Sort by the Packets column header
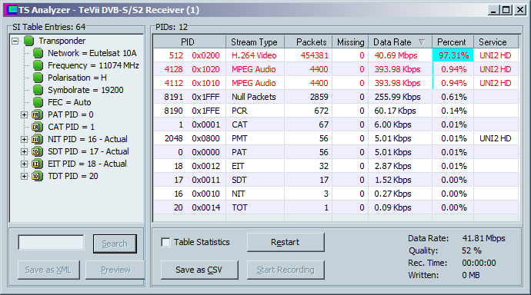This screenshot has height=295, width=531. click(x=308, y=42)
